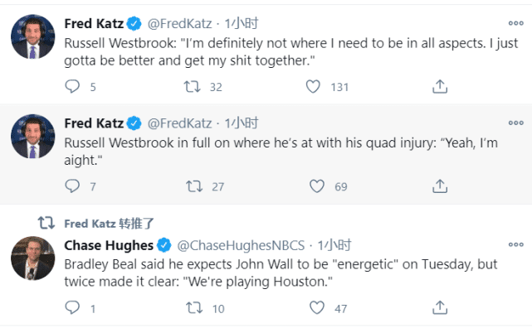Open more options on quad injury tweet
This screenshot has height=328, width=532.
[x=515, y=123]
